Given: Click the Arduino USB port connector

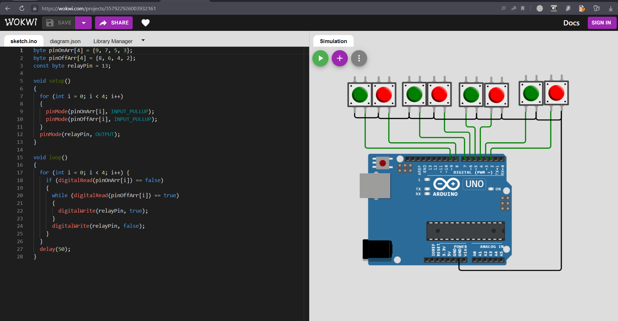Looking at the screenshot, I should pyautogui.click(x=375, y=186).
